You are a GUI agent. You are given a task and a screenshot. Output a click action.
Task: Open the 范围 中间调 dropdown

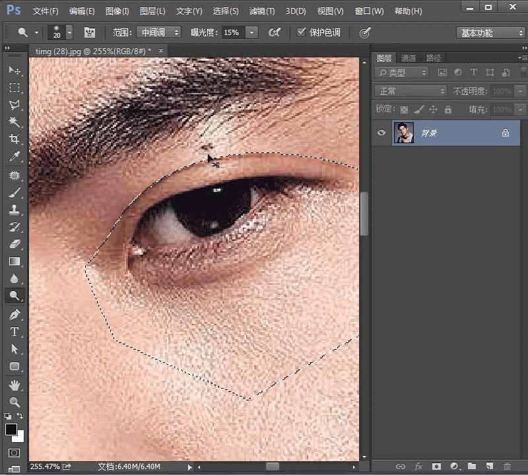pyautogui.click(x=158, y=32)
